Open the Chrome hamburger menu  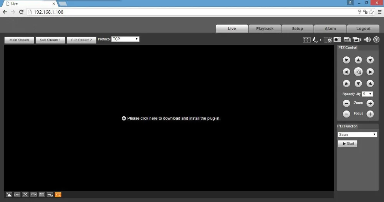380,12
